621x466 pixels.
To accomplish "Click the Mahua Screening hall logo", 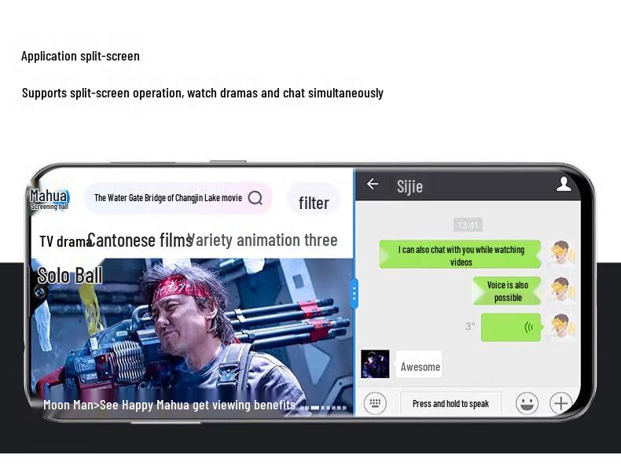I will 49,199.
